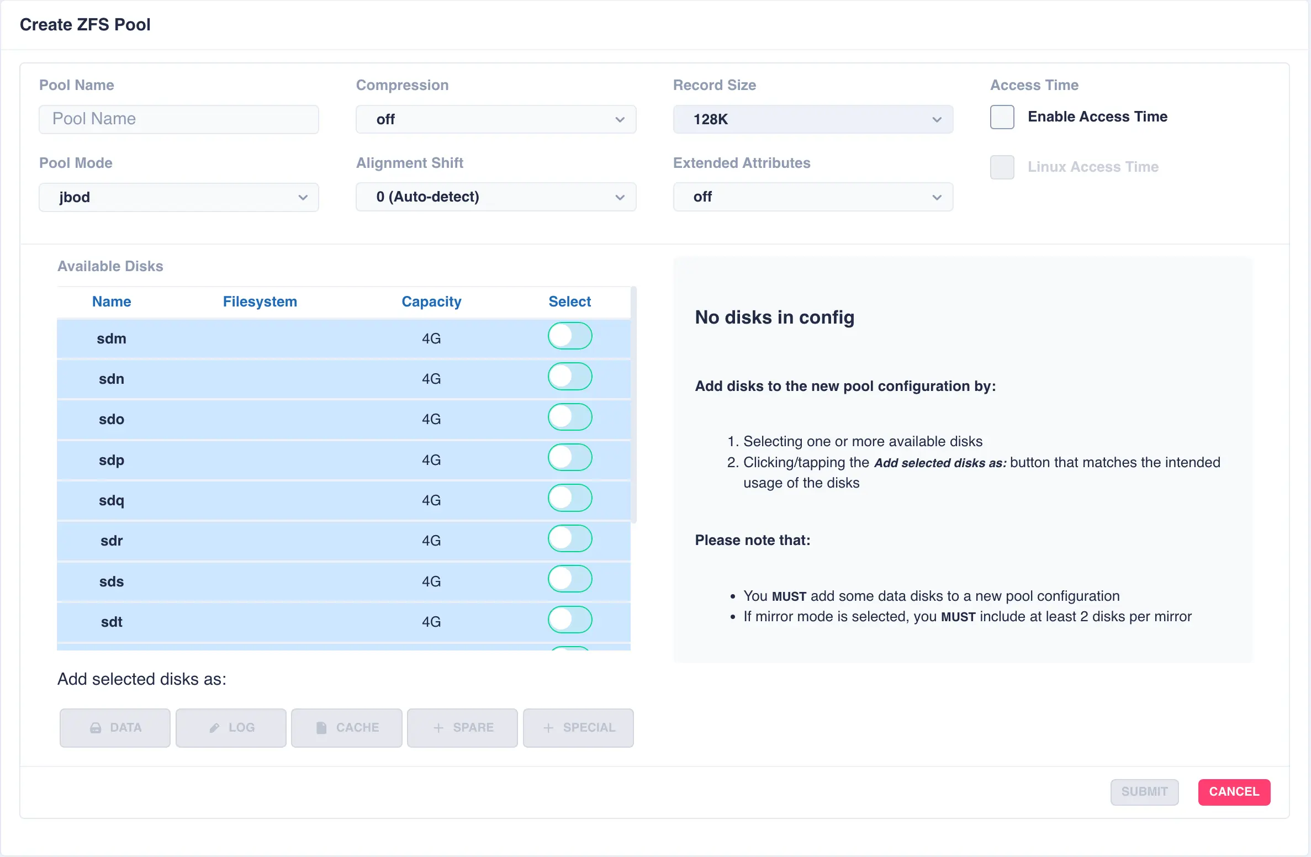Open the Alignment Shift dropdown
The height and width of the screenshot is (857, 1311).
pyautogui.click(x=495, y=197)
